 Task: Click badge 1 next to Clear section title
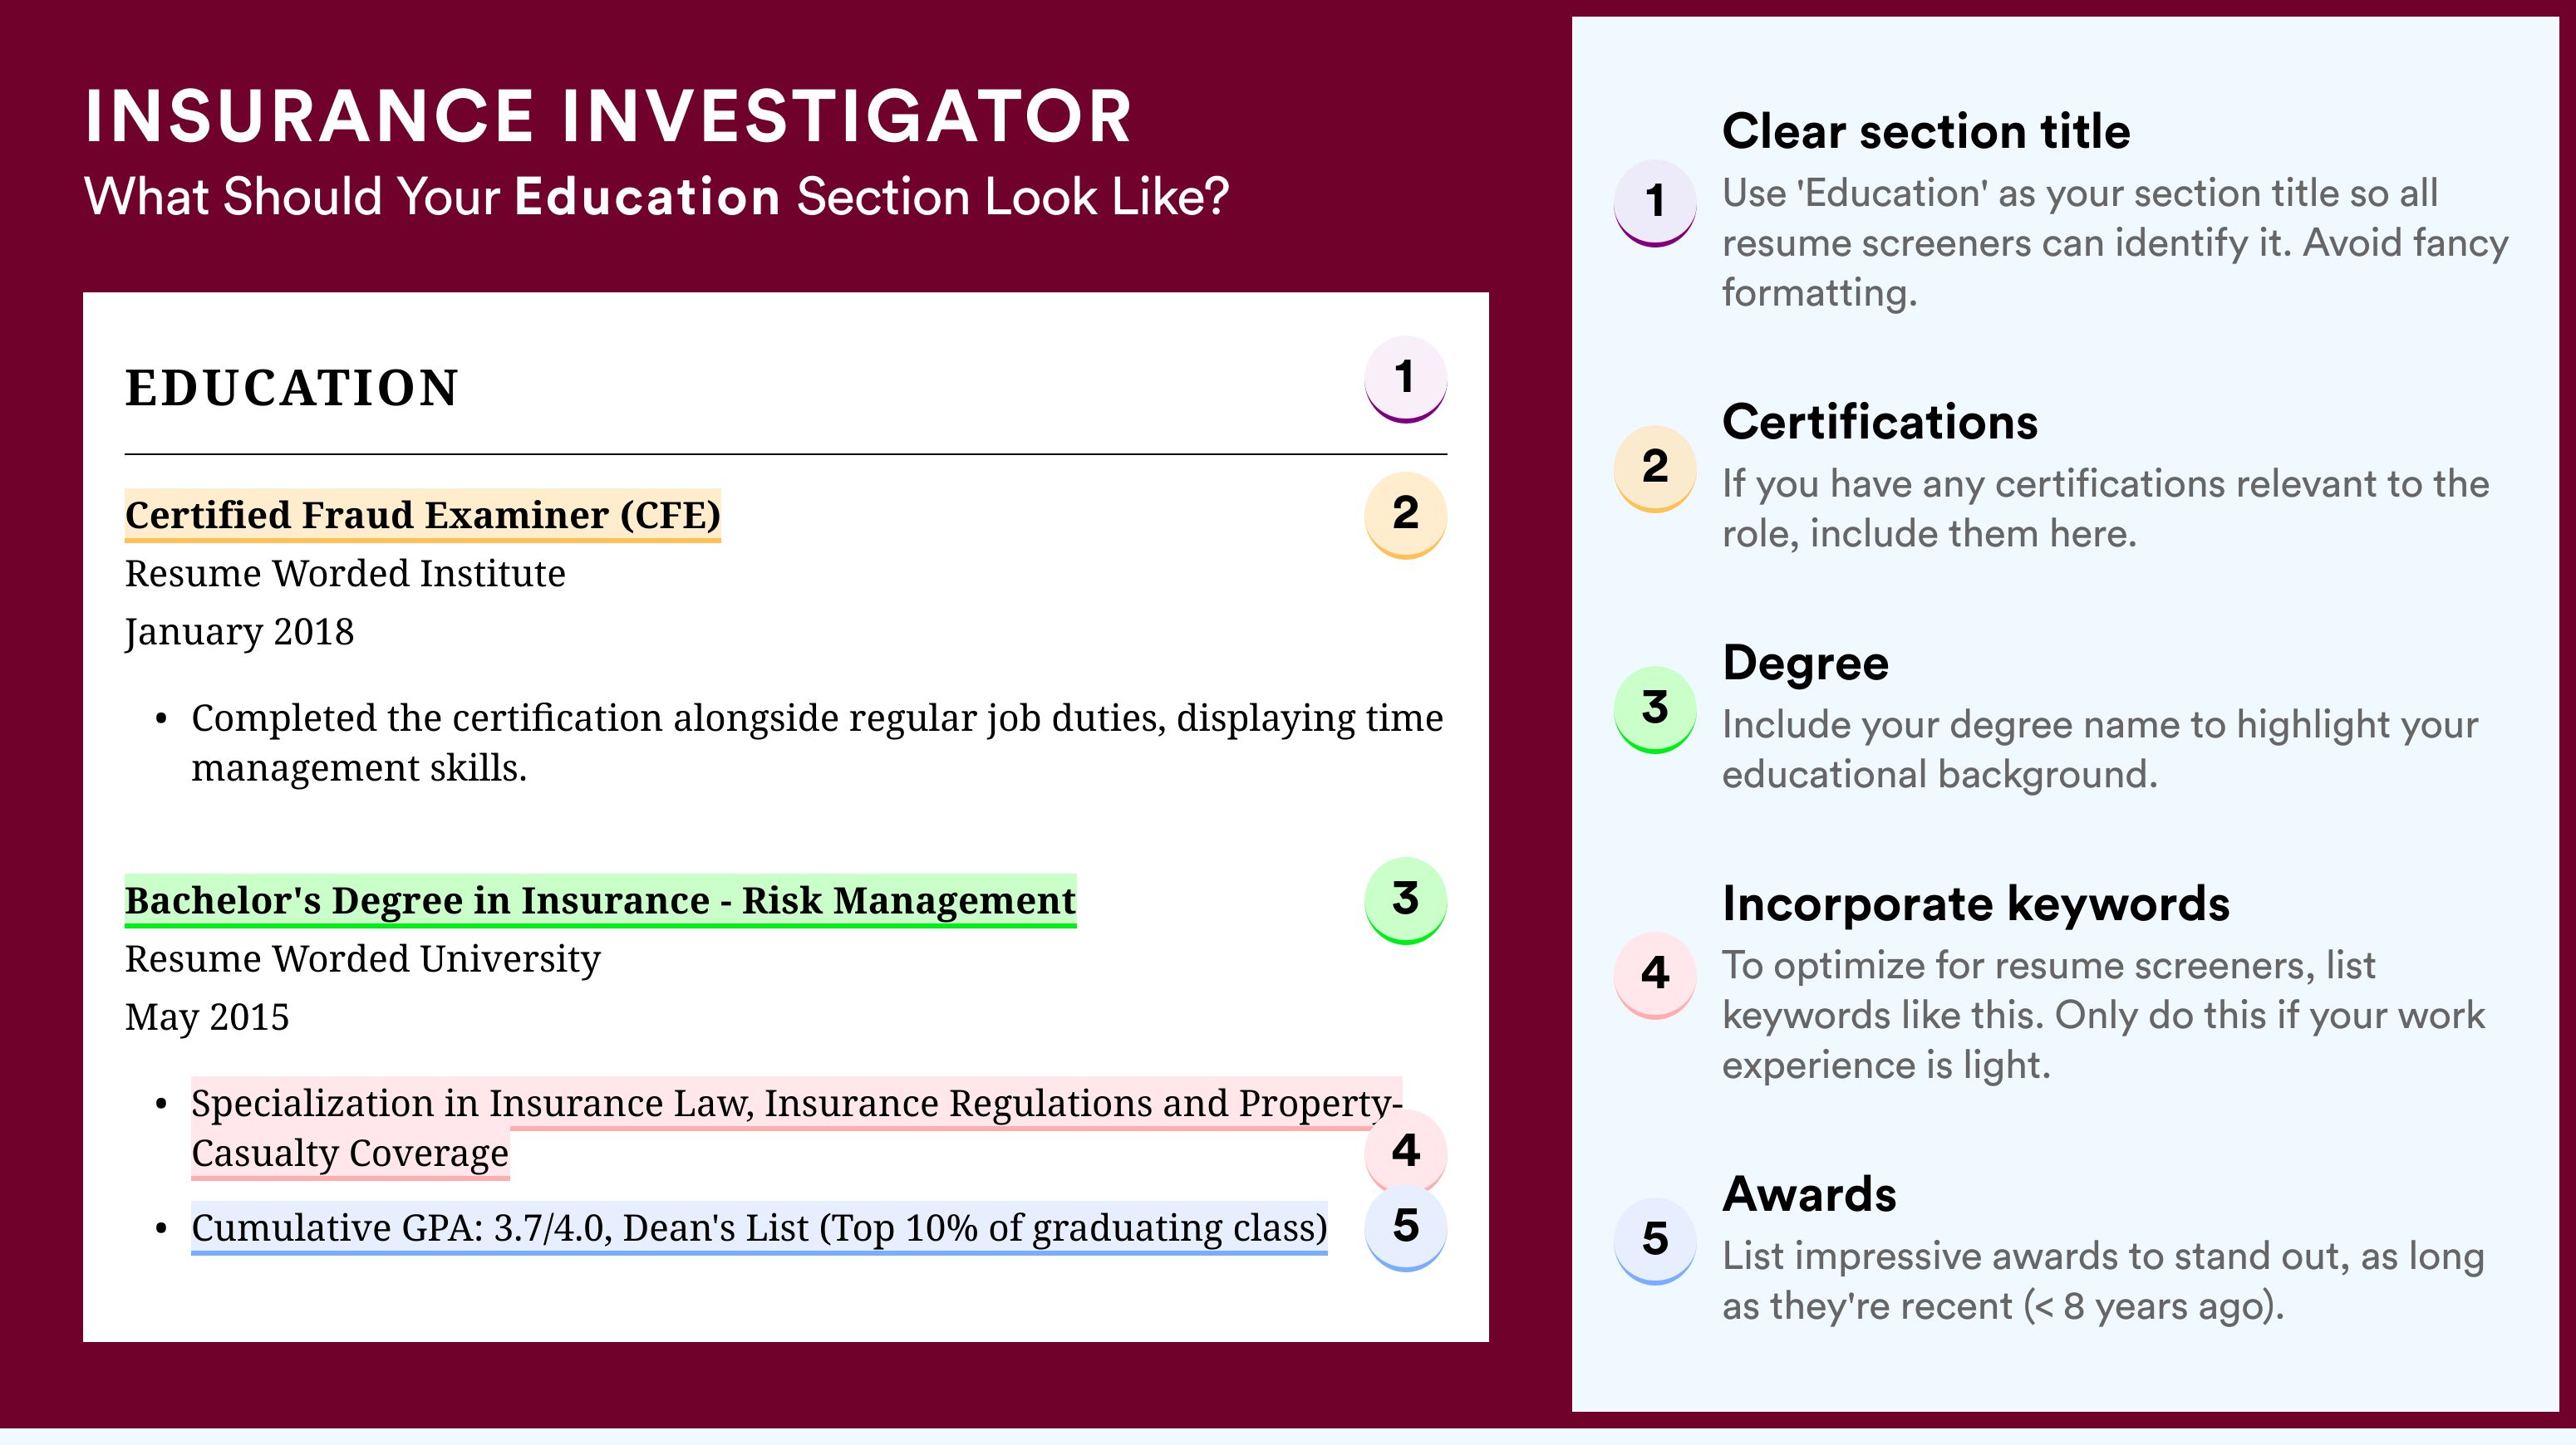coord(1655,203)
